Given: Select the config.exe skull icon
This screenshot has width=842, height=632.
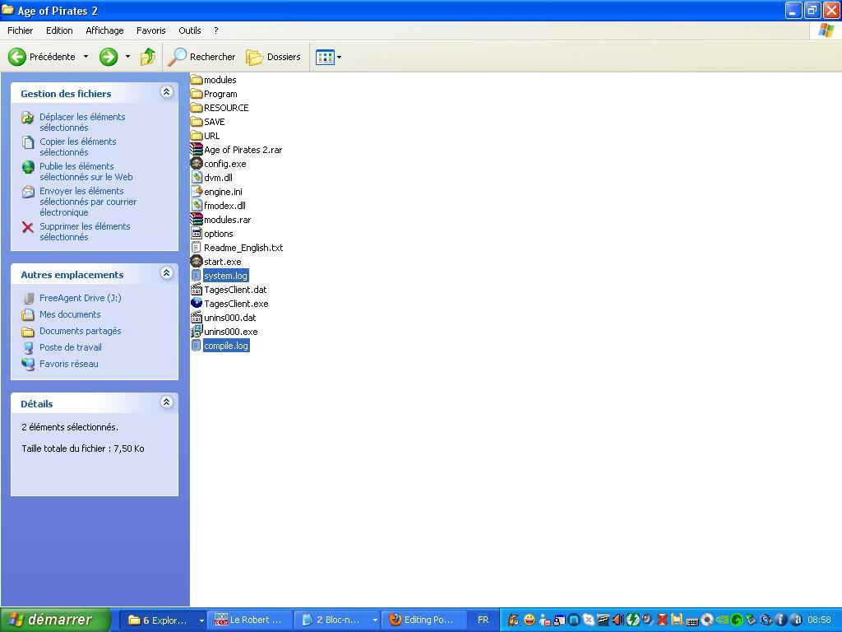Looking at the screenshot, I should [197, 164].
